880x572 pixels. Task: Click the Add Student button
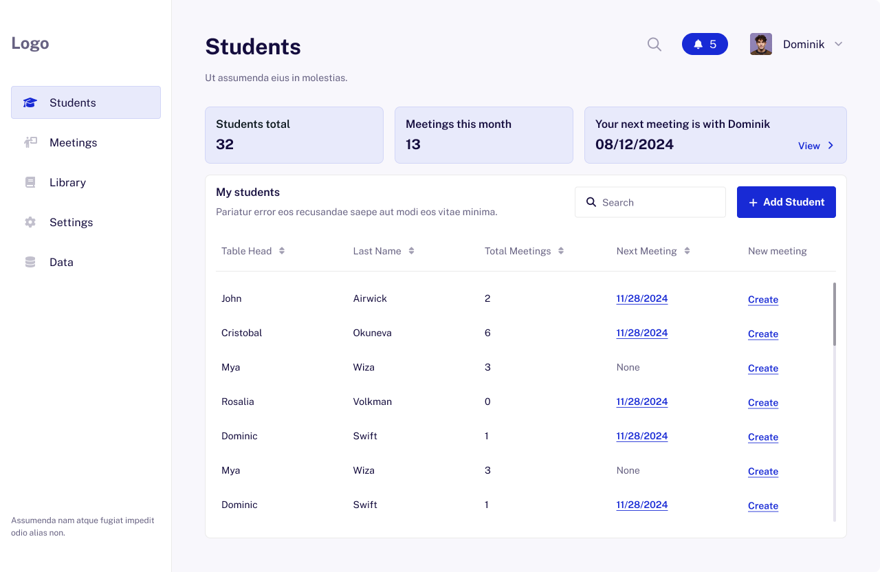tap(786, 202)
